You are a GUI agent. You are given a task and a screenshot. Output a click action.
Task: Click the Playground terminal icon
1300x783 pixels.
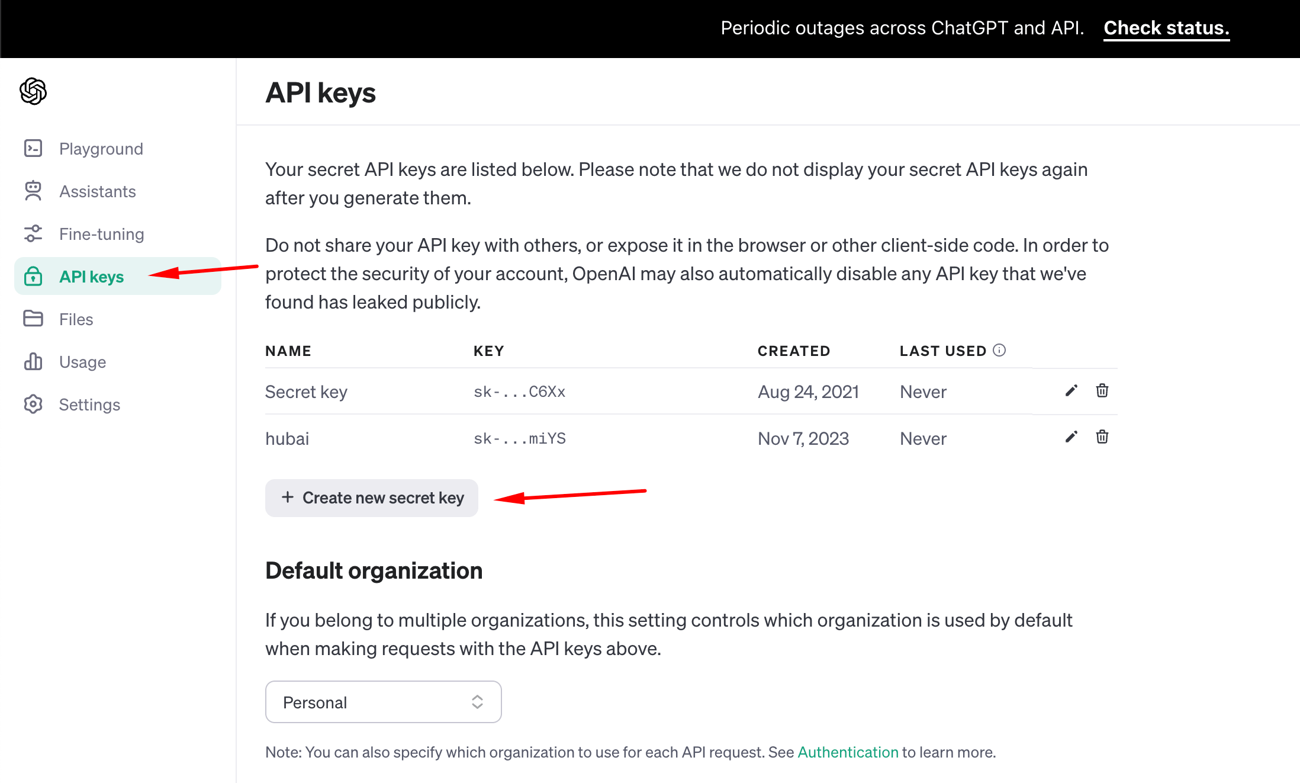[33, 148]
